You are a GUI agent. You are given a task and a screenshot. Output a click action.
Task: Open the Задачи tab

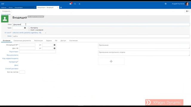pyautogui.click(x=49, y=41)
